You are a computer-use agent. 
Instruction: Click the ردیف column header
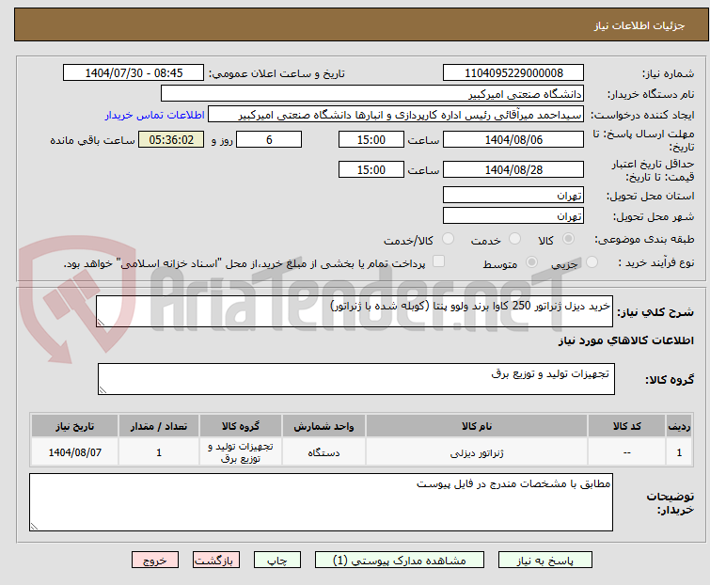679,426
